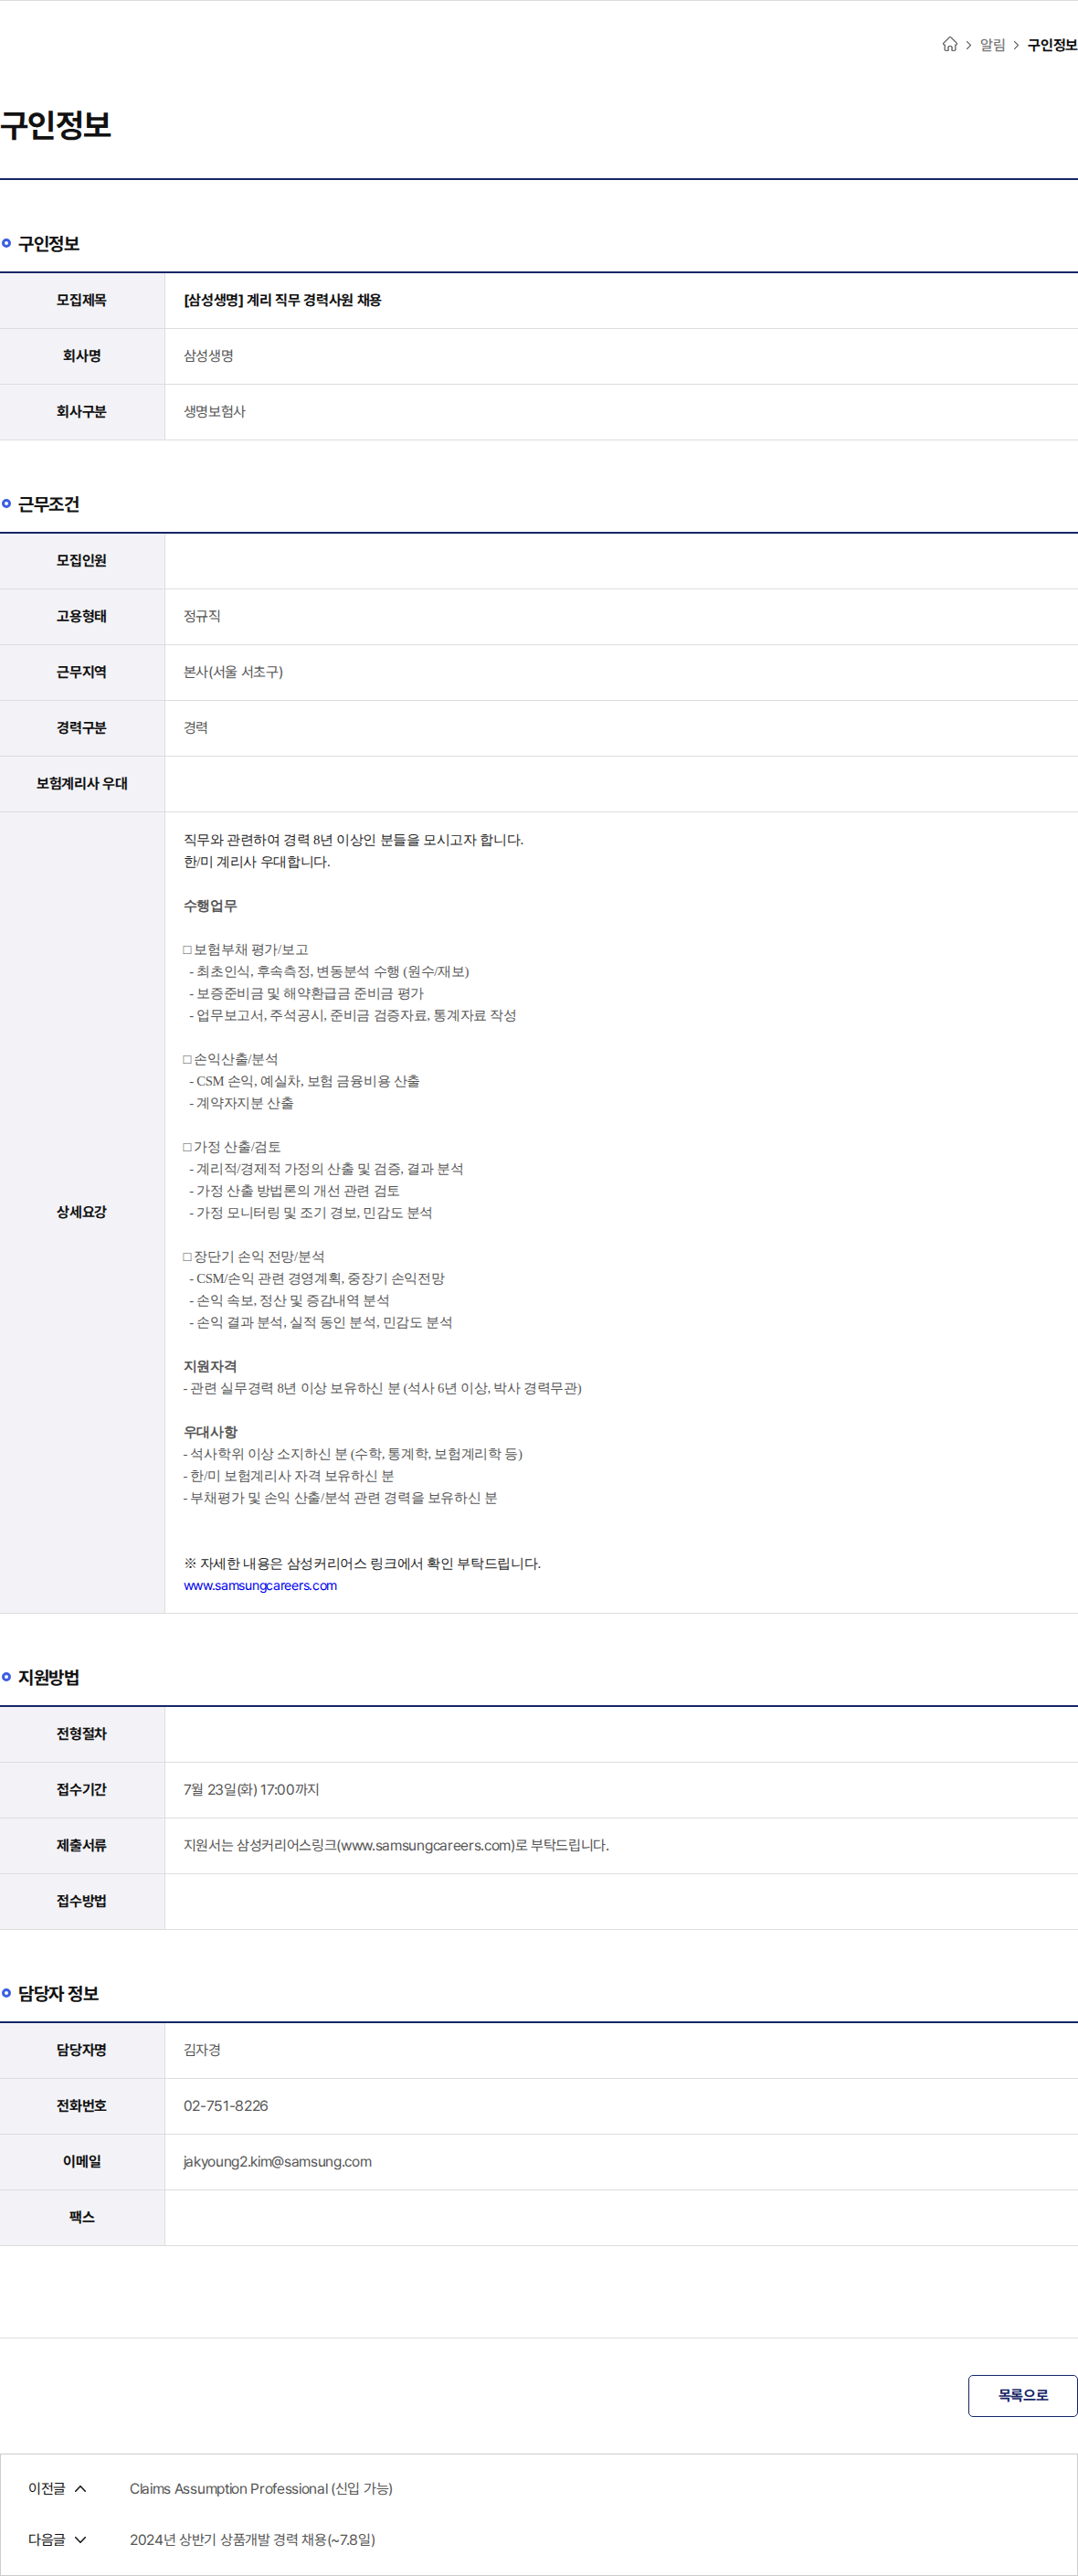
Task: Open previous post Claims Assumption Professional
Action: (x=261, y=2488)
